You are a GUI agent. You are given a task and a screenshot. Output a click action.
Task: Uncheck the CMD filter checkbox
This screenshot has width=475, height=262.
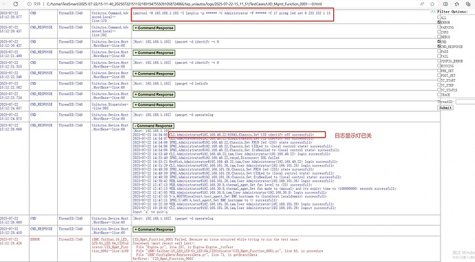(439, 41)
